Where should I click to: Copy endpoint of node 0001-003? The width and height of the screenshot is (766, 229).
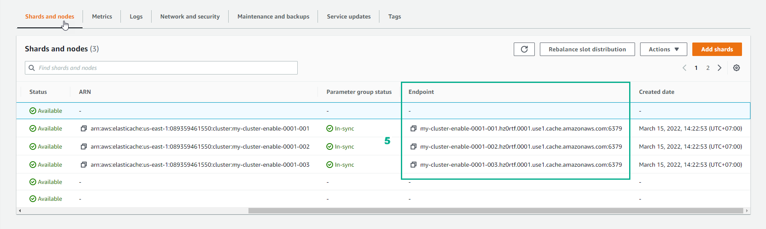click(414, 165)
